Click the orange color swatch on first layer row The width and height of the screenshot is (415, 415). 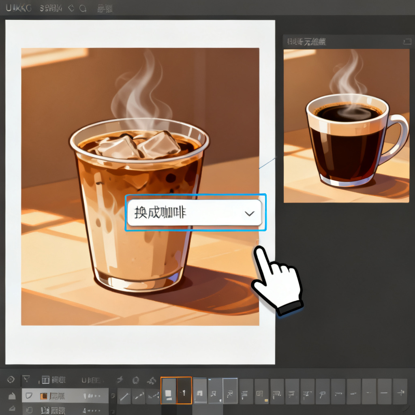[43, 396]
